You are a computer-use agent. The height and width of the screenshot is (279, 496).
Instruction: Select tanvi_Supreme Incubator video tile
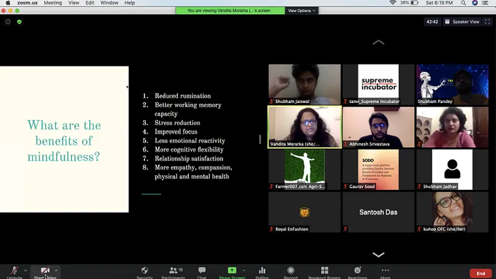coord(378,84)
